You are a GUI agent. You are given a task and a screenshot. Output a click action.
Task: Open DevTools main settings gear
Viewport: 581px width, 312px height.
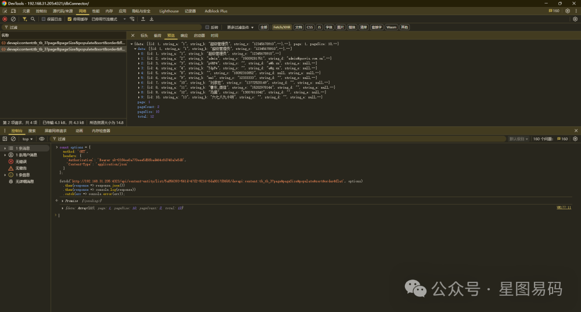tap(567, 11)
